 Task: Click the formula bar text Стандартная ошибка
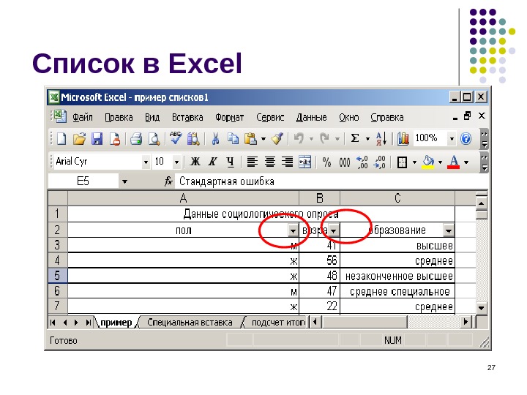tap(227, 181)
